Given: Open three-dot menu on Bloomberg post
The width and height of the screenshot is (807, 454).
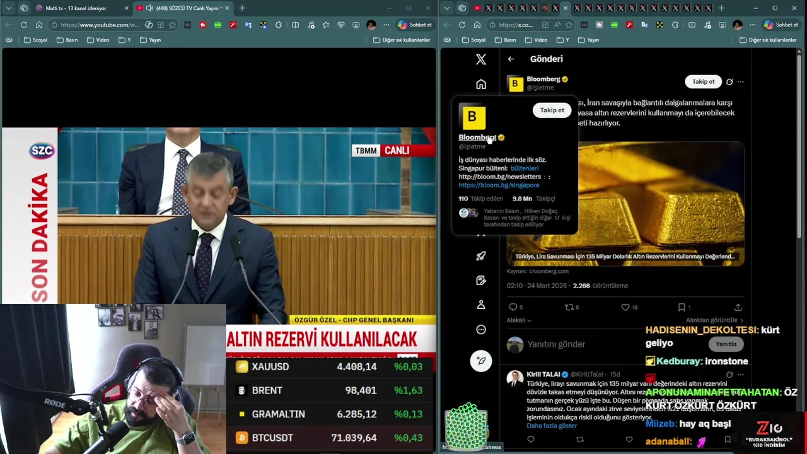Looking at the screenshot, I should pyautogui.click(x=741, y=82).
